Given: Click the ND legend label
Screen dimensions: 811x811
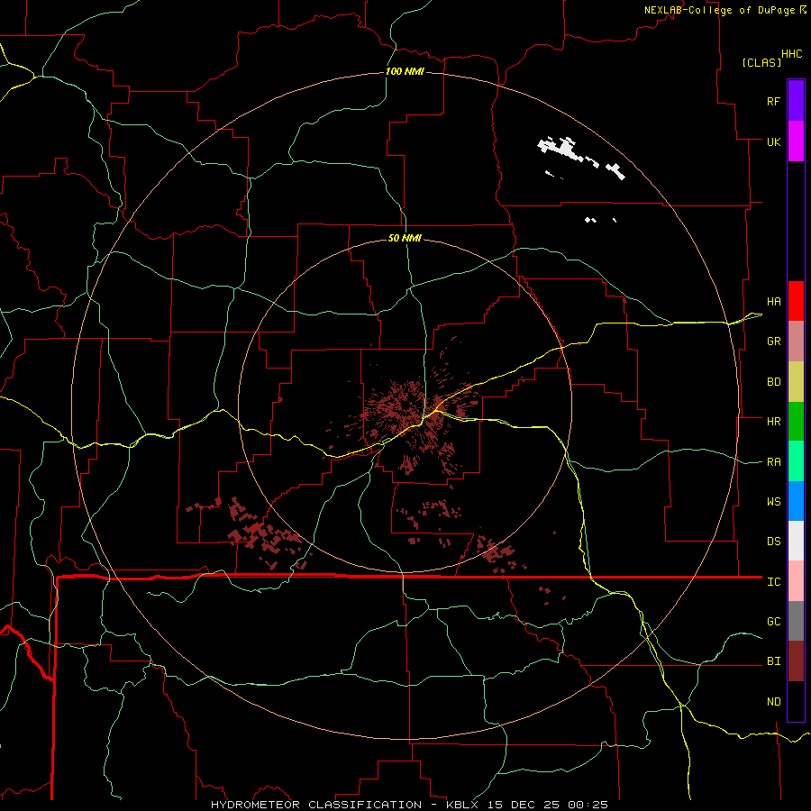Looking at the screenshot, I should [773, 702].
